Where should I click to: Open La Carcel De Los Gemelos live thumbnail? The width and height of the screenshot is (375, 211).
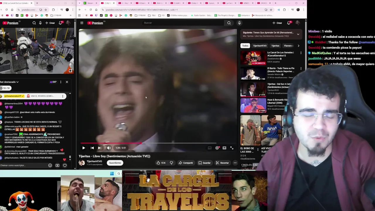[253, 58]
